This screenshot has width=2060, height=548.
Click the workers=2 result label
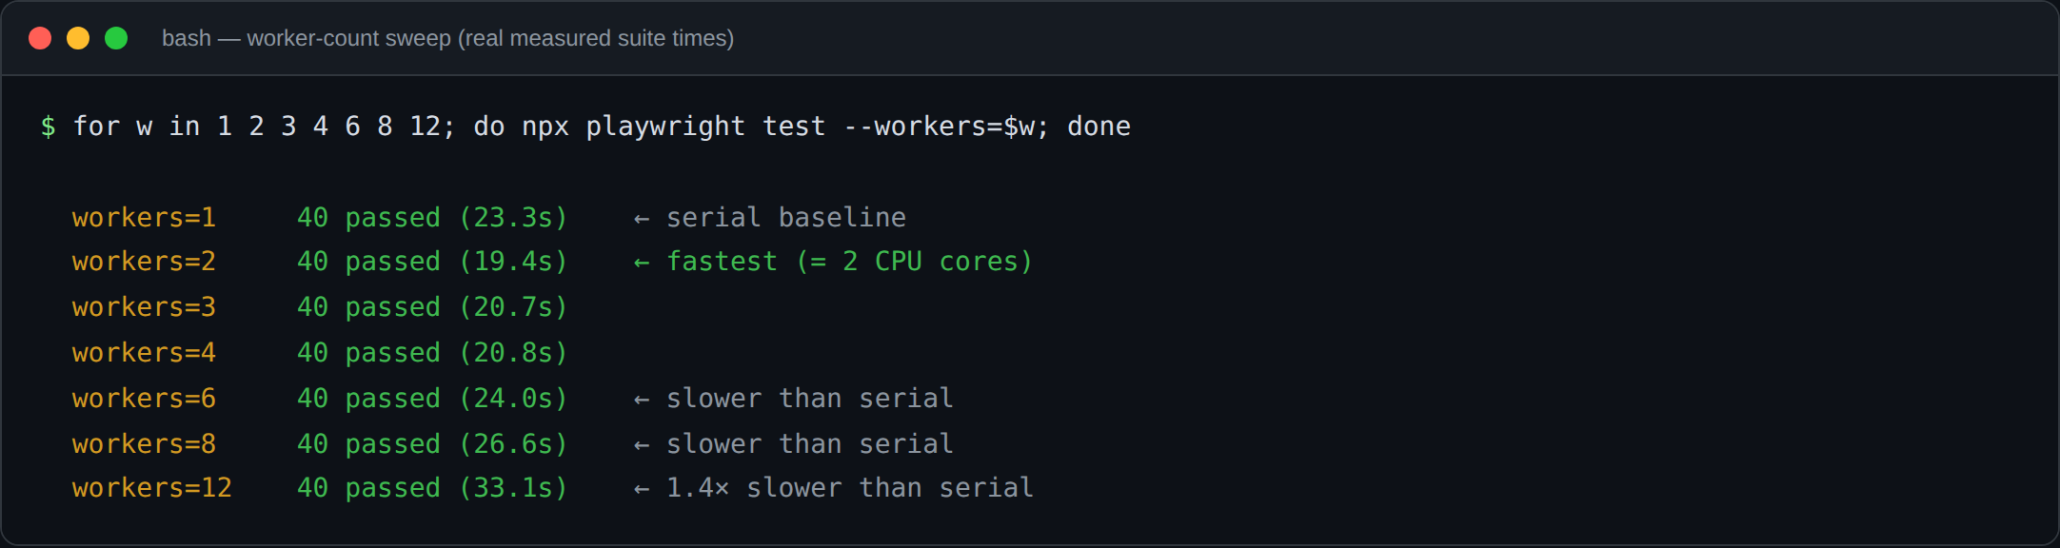coord(144,262)
